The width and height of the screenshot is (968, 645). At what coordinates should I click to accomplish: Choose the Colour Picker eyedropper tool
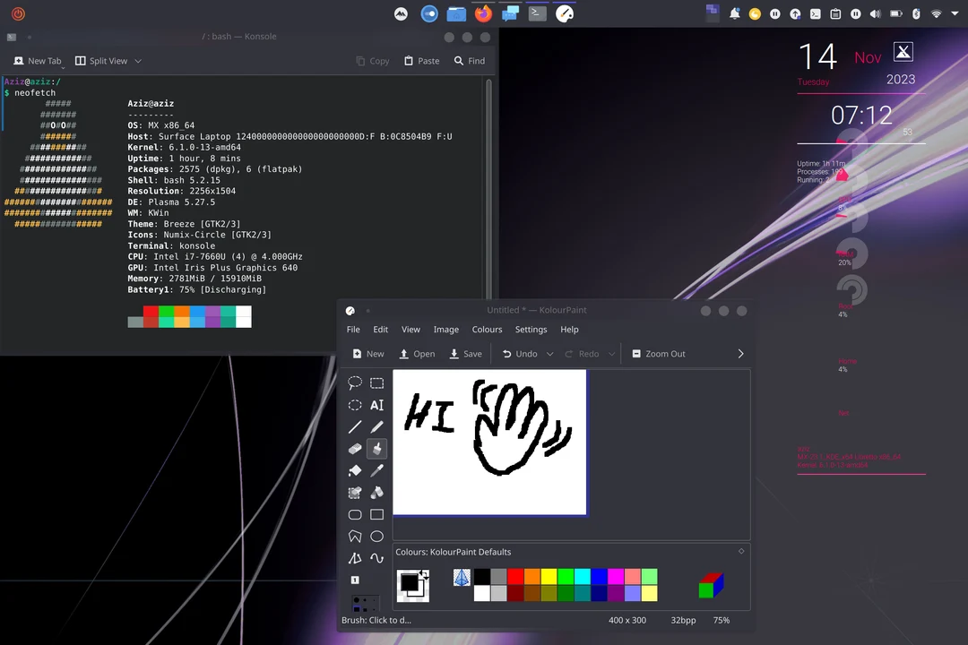click(x=376, y=470)
